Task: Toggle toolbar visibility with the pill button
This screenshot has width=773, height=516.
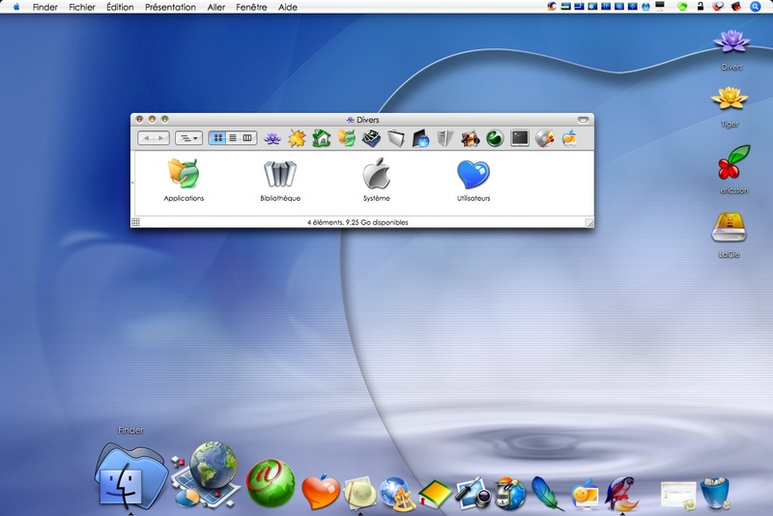Action: pos(584,120)
